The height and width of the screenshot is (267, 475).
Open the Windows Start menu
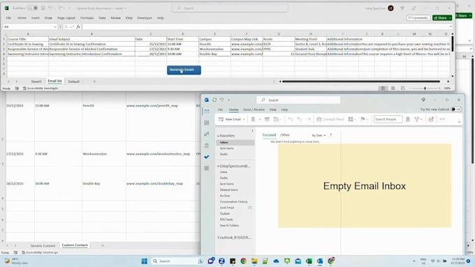click(x=145, y=261)
